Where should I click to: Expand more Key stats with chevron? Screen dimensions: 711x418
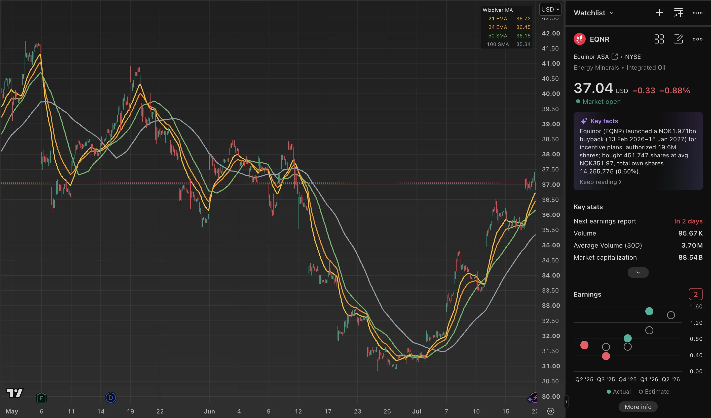(638, 272)
